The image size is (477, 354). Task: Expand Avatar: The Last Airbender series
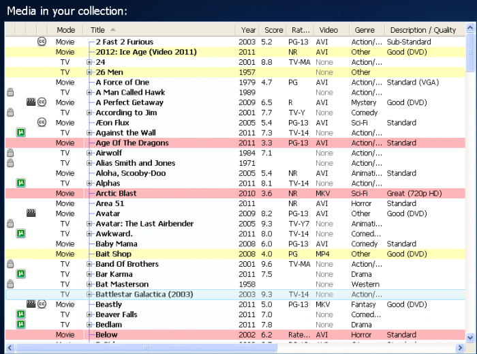89,224
